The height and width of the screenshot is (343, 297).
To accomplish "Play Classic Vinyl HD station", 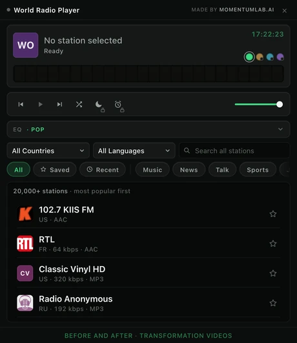I will pos(148,273).
